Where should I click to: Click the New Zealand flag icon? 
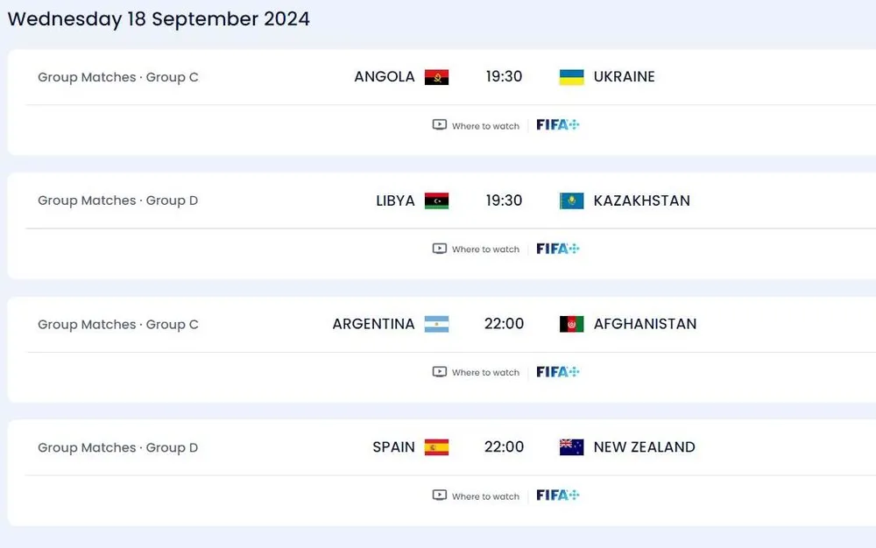tap(571, 447)
